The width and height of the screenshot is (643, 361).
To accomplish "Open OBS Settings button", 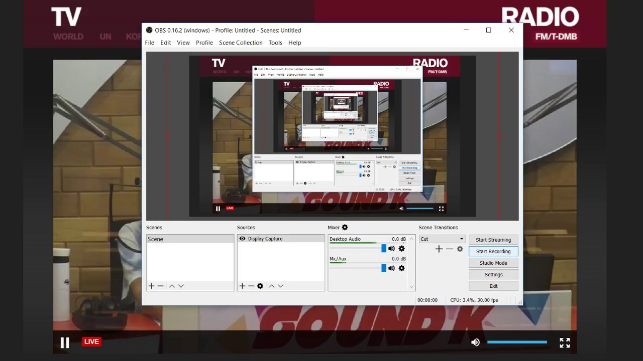I will (x=493, y=274).
